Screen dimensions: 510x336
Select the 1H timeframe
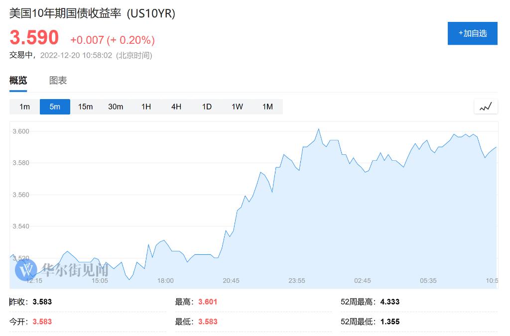[x=146, y=106]
